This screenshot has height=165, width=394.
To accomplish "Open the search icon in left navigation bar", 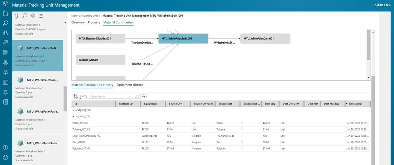I will pos(6,23).
